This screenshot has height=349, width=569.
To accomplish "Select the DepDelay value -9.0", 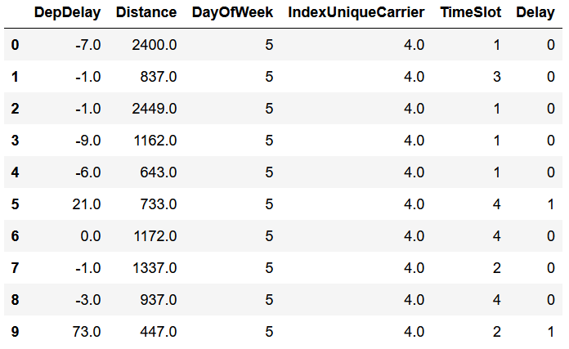I will pyautogui.click(x=87, y=141).
